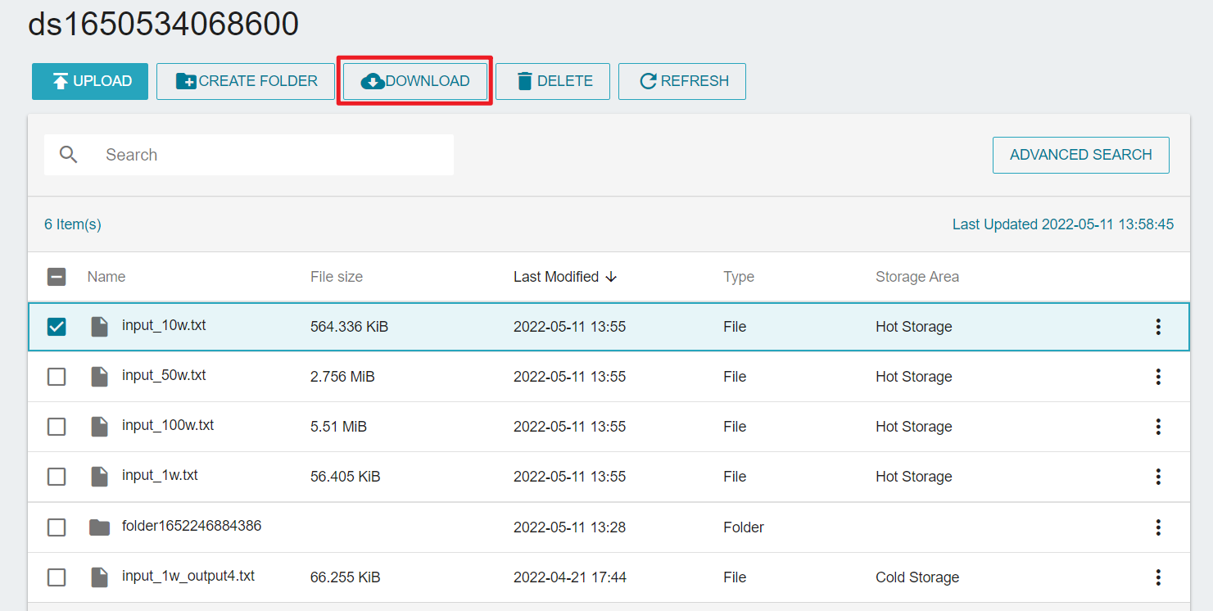Click the file icon of input_10w.txt
Screen dimensions: 1213x611
[x=99, y=327]
